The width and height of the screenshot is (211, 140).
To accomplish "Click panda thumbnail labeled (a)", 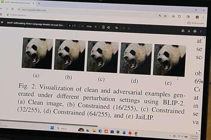I will point(37,53).
